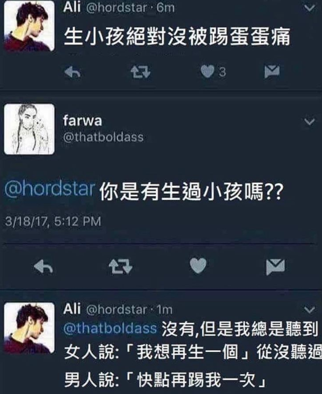View farwa's profile picture
The image size is (322, 394).
click(29, 129)
